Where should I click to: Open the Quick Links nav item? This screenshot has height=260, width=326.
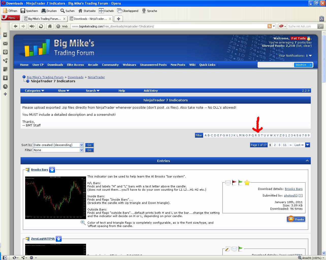click(x=207, y=65)
